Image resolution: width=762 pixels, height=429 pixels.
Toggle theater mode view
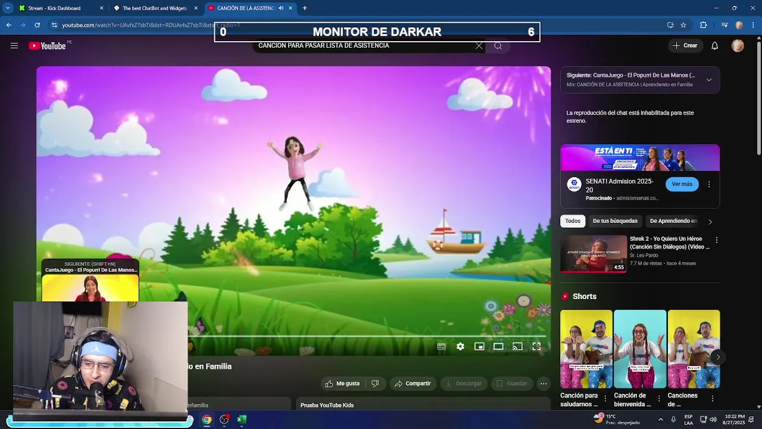tap(498, 346)
